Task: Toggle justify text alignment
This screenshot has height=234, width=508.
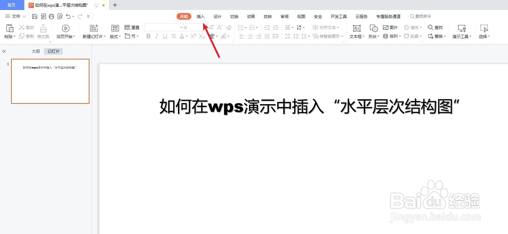Action: point(267,36)
